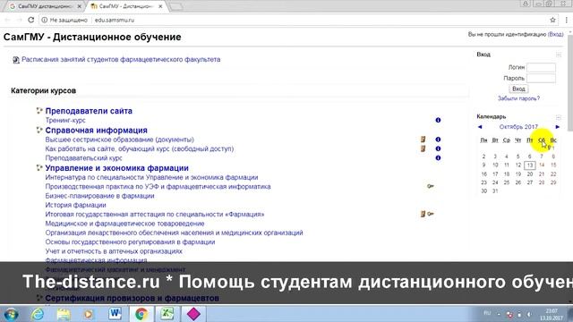
Task: Expand category Управление и экономика фармации icon
Action: [x=39, y=167]
